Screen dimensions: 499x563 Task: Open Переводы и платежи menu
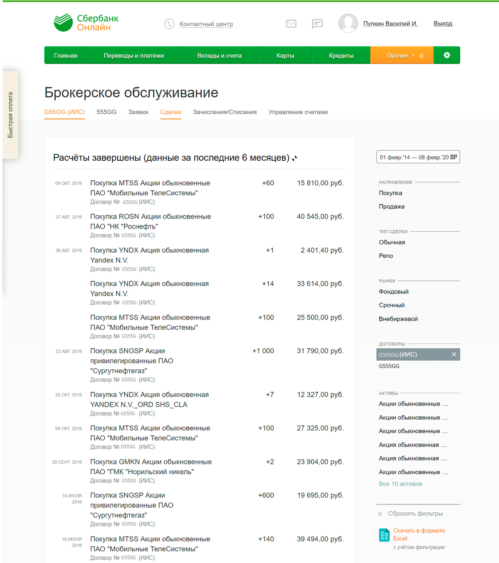click(133, 56)
